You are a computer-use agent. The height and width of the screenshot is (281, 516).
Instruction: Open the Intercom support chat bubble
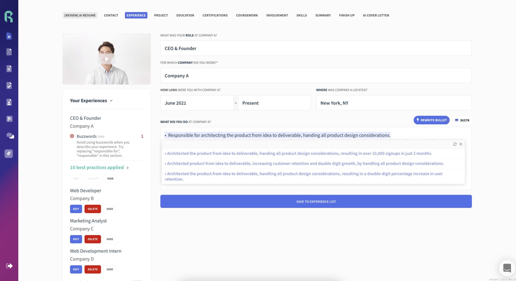tap(507, 268)
